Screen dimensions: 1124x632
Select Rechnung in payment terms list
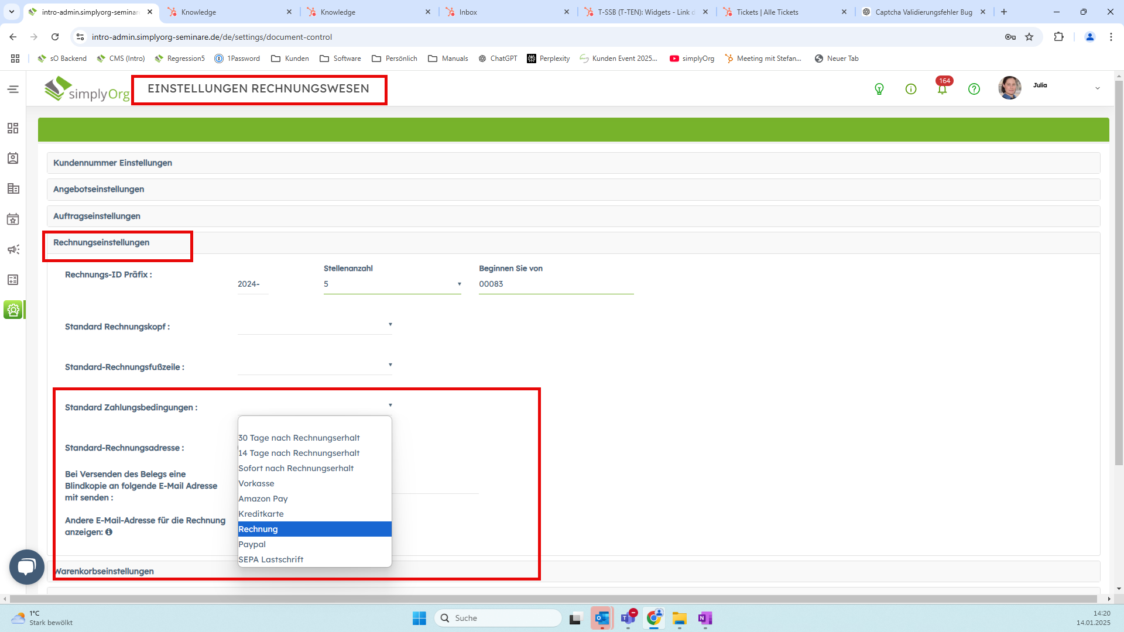tap(314, 529)
